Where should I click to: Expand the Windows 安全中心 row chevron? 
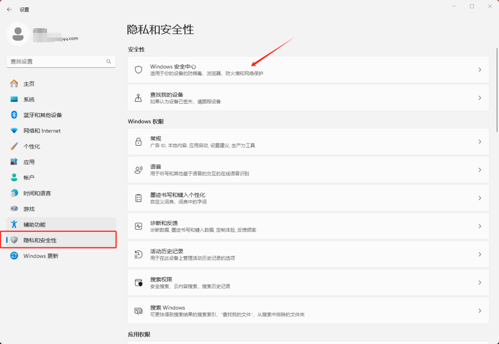point(479,69)
